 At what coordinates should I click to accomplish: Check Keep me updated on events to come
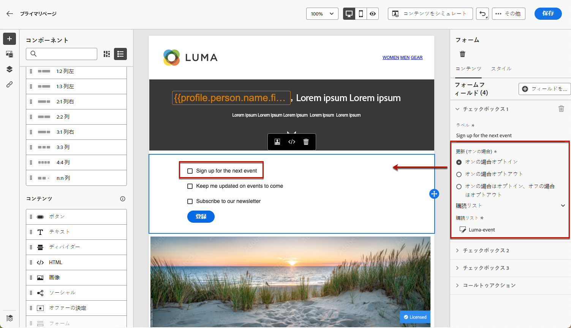190,186
